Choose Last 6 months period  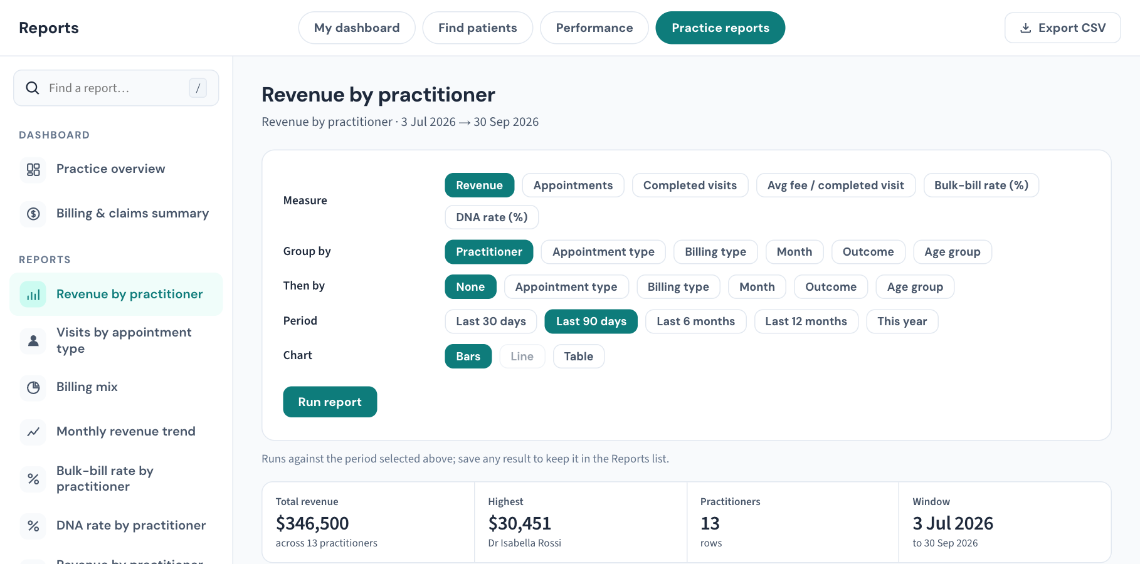point(695,321)
